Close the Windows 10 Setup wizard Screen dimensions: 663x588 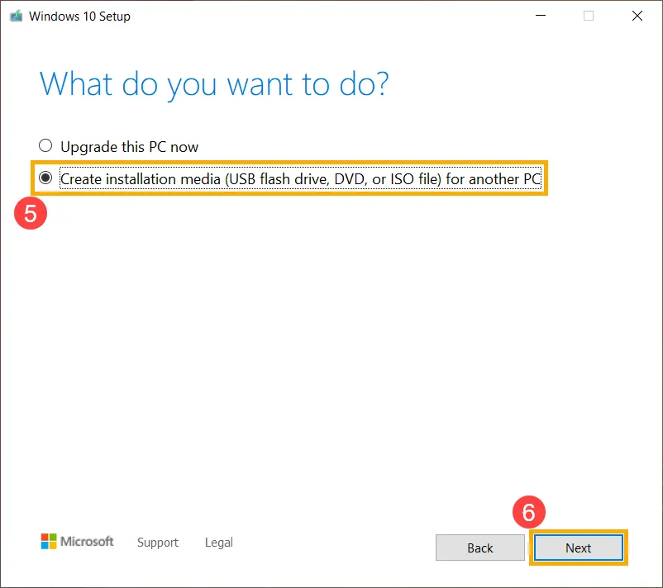click(637, 16)
